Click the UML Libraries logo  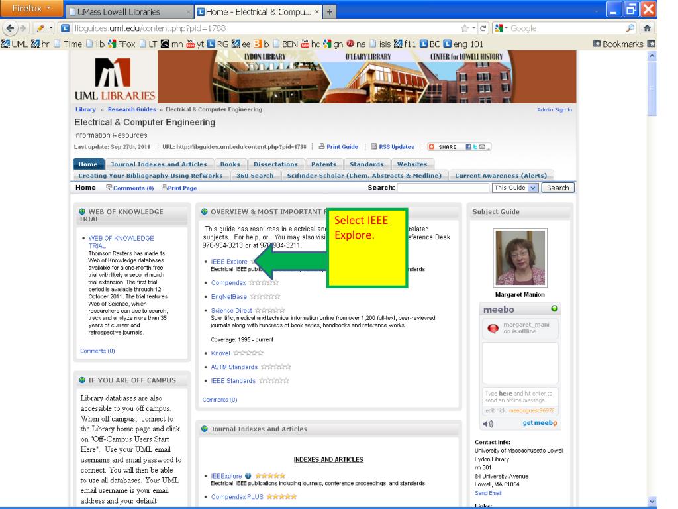pos(115,78)
